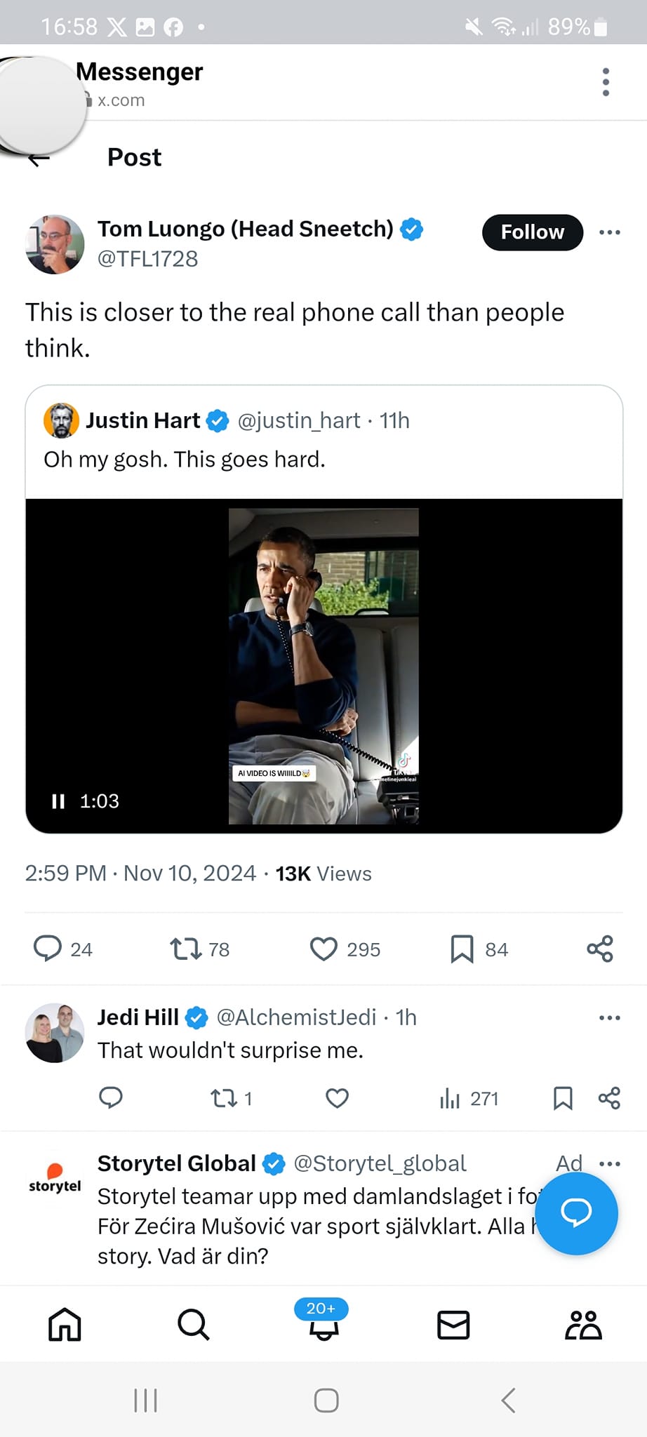Screen dimensions: 647x1437
Task: Open the Search tab
Action: point(193,1325)
